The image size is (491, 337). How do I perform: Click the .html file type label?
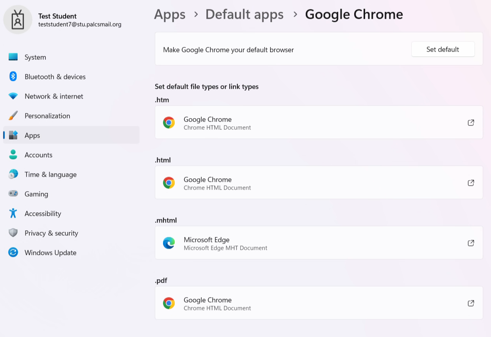163,160
